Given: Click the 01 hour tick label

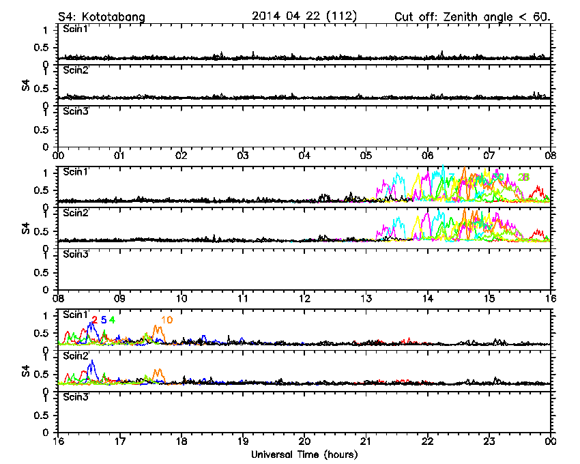Looking at the screenshot, I should tap(119, 156).
